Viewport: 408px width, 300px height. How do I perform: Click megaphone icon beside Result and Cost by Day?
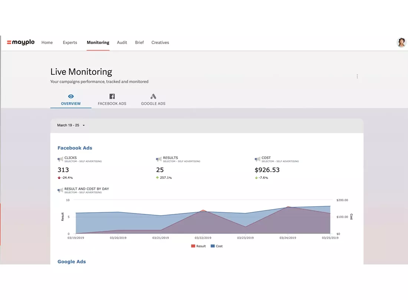[60, 190]
